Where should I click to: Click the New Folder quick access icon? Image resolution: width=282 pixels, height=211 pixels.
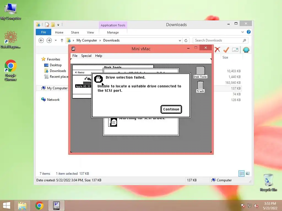[x=53, y=25]
